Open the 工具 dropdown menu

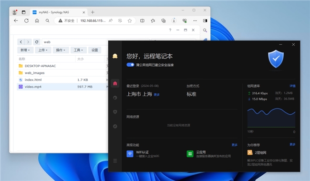[79, 50]
